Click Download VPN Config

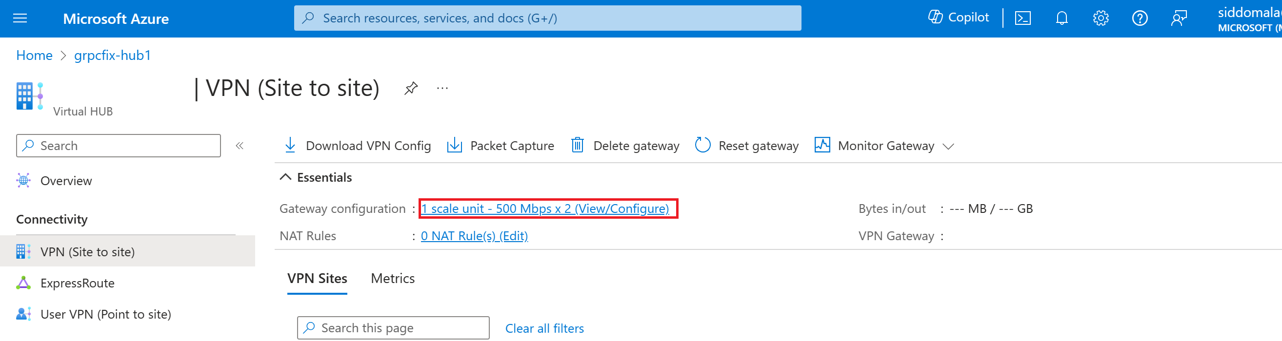coord(357,146)
